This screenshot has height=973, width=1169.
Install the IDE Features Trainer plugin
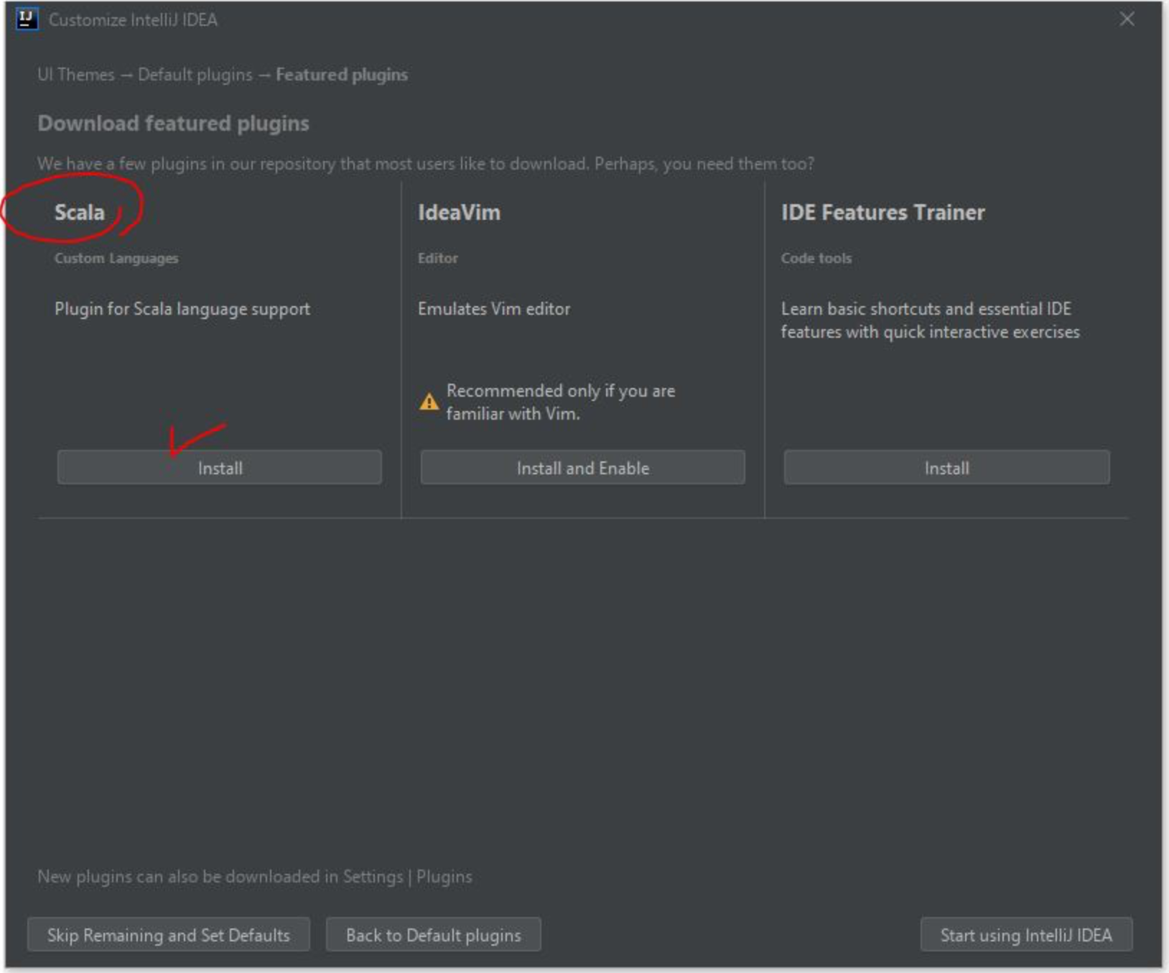(x=946, y=468)
